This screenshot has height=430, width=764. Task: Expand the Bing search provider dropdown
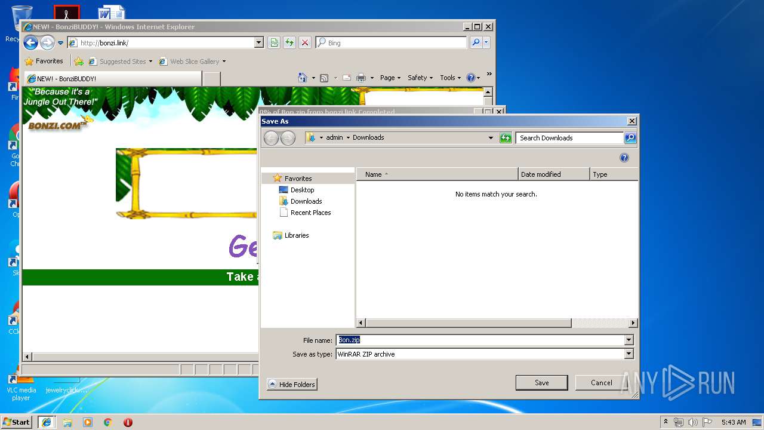click(x=486, y=42)
